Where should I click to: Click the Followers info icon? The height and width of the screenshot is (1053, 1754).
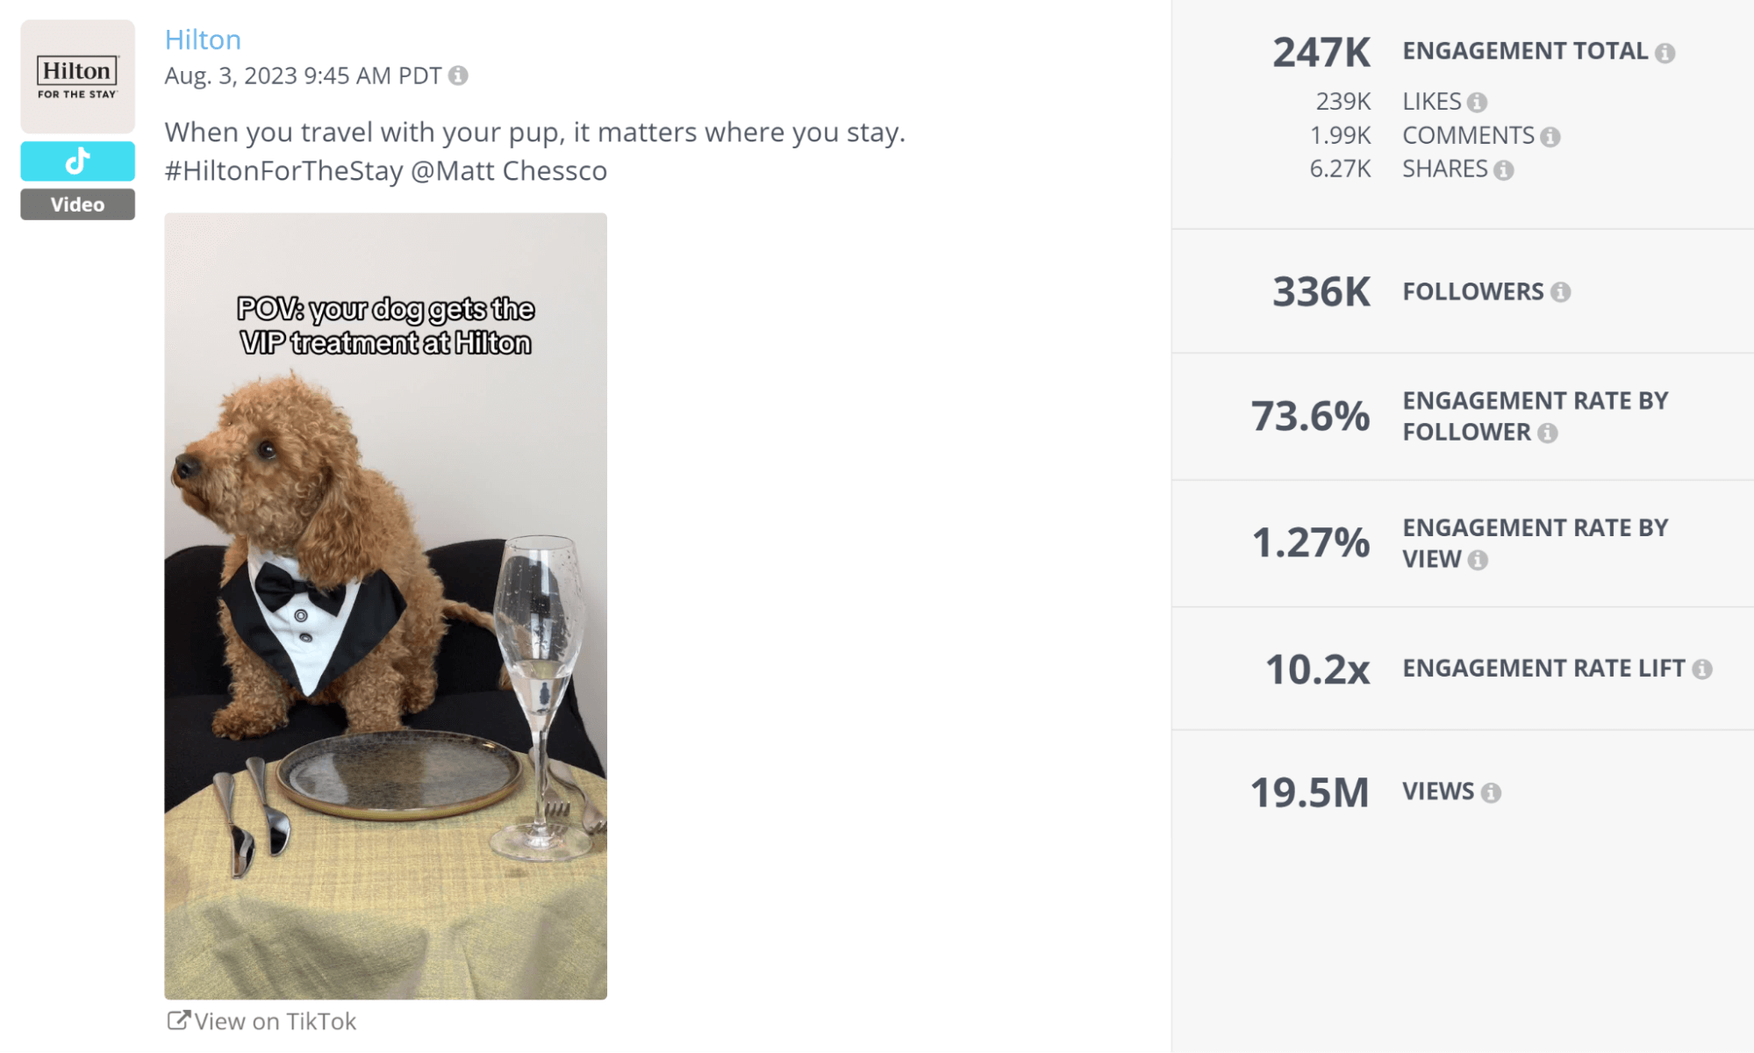(x=1563, y=291)
